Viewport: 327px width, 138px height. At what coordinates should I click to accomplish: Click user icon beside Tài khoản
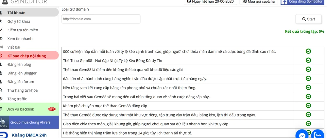[1, 12]
